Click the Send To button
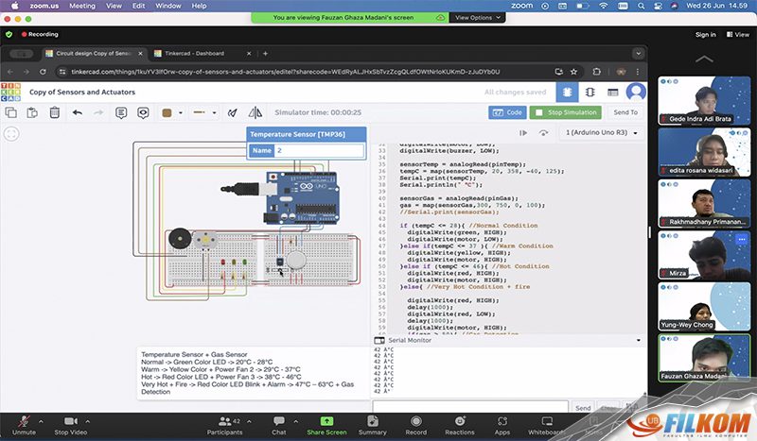 [625, 112]
